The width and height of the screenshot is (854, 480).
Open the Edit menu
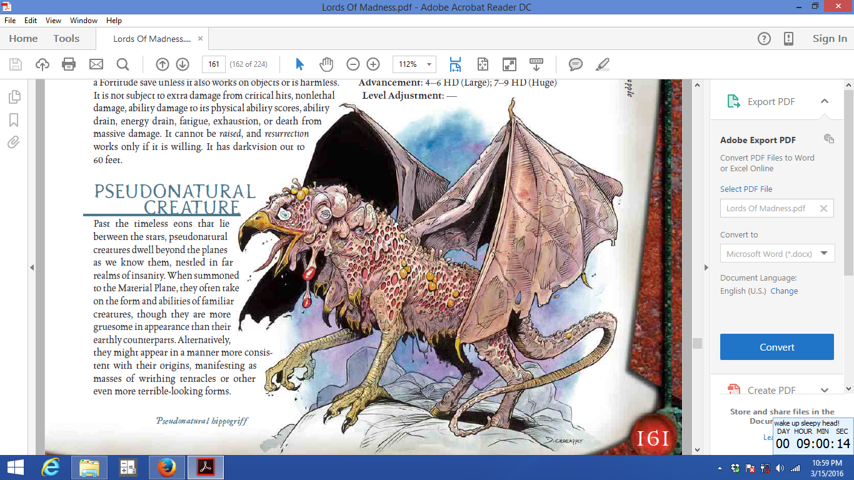[31, 21]
